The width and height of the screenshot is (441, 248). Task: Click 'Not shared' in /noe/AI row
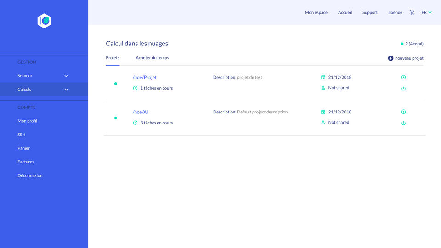point(339,122)
